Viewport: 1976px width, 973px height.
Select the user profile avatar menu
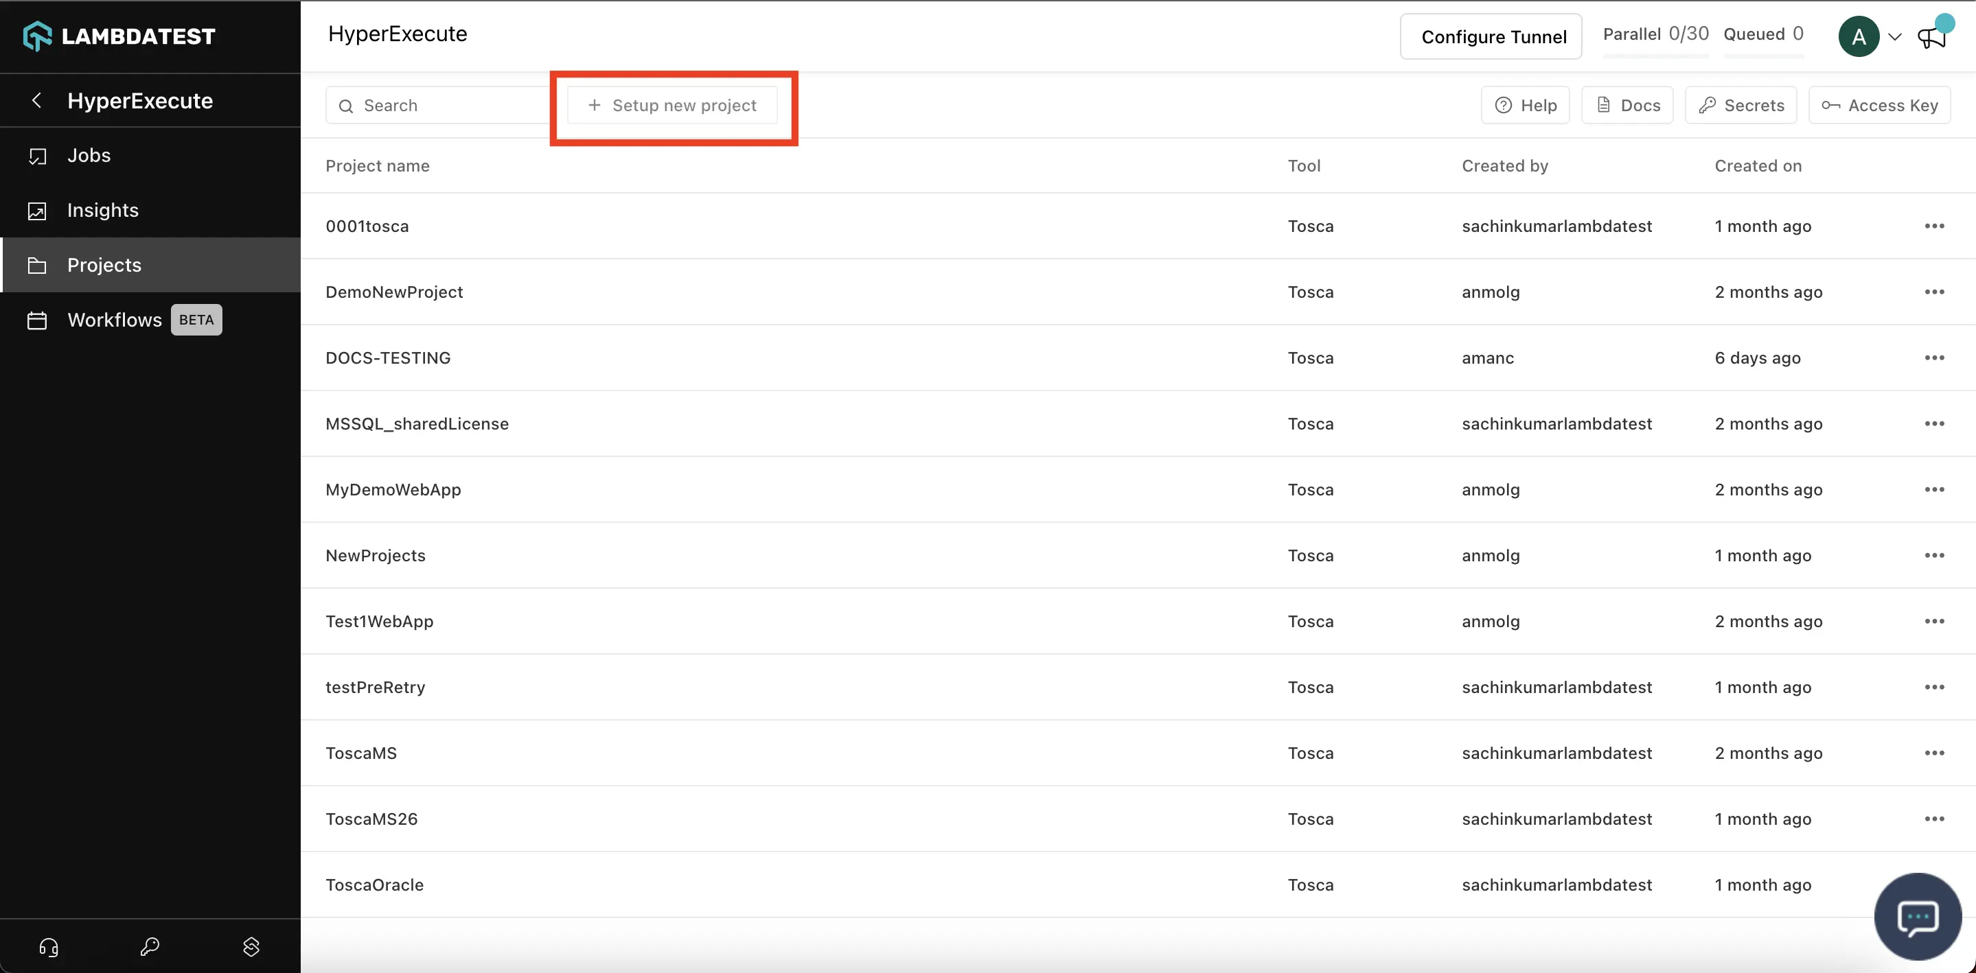point(1872,35)
